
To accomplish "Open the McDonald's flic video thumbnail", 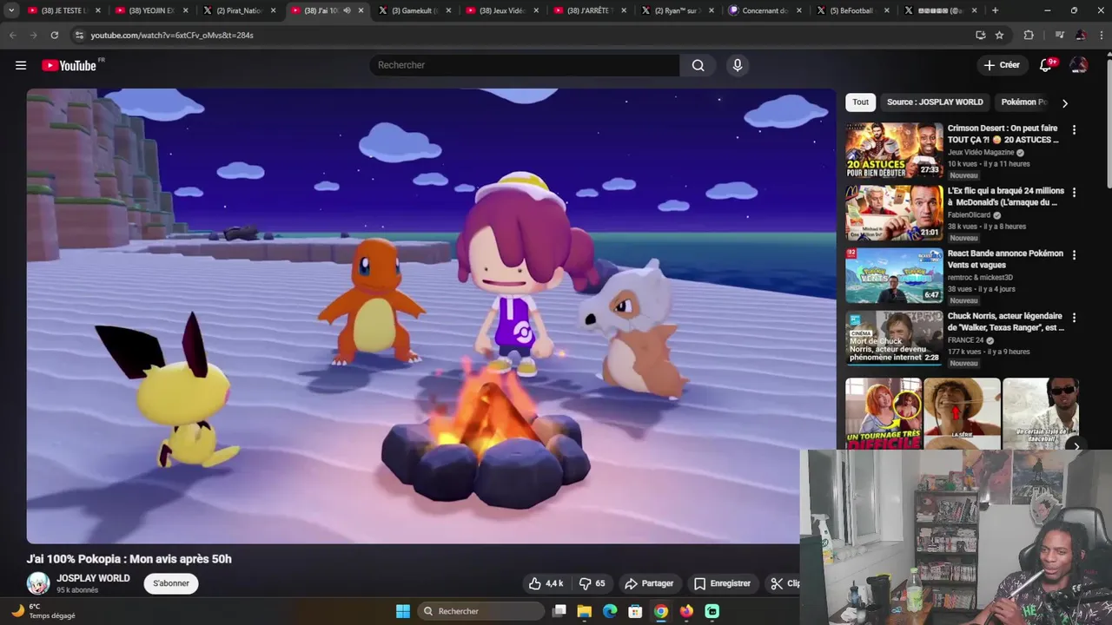I will click(x=894, y=213).
